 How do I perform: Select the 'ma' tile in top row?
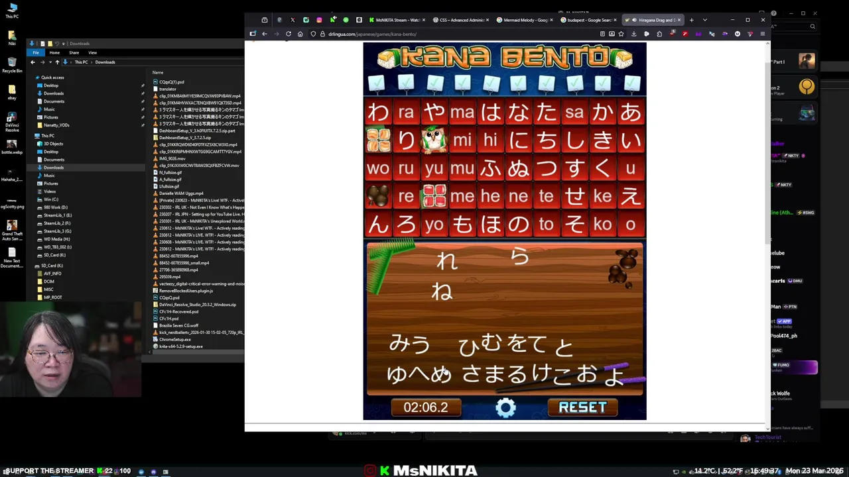tap(462, 113)
